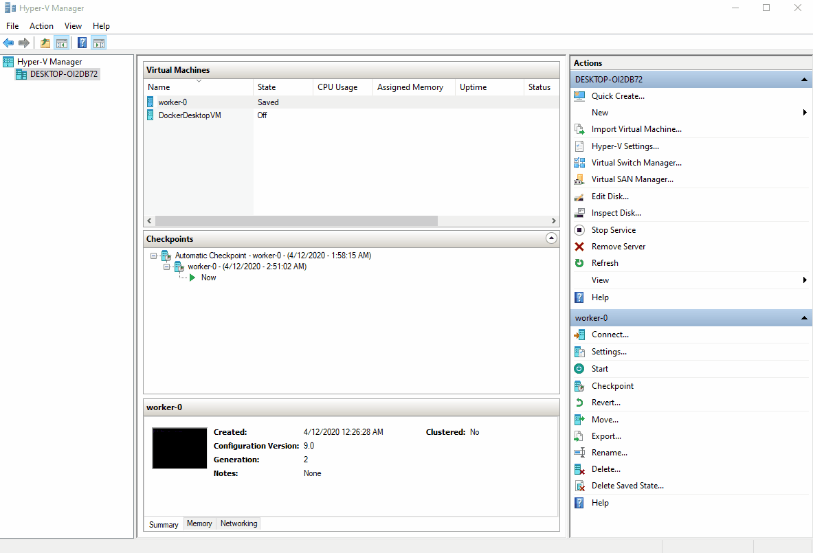Click the Edit Disk icon
Image resolution: width=813 pixels, height=553 pixels.
[579, 196]
